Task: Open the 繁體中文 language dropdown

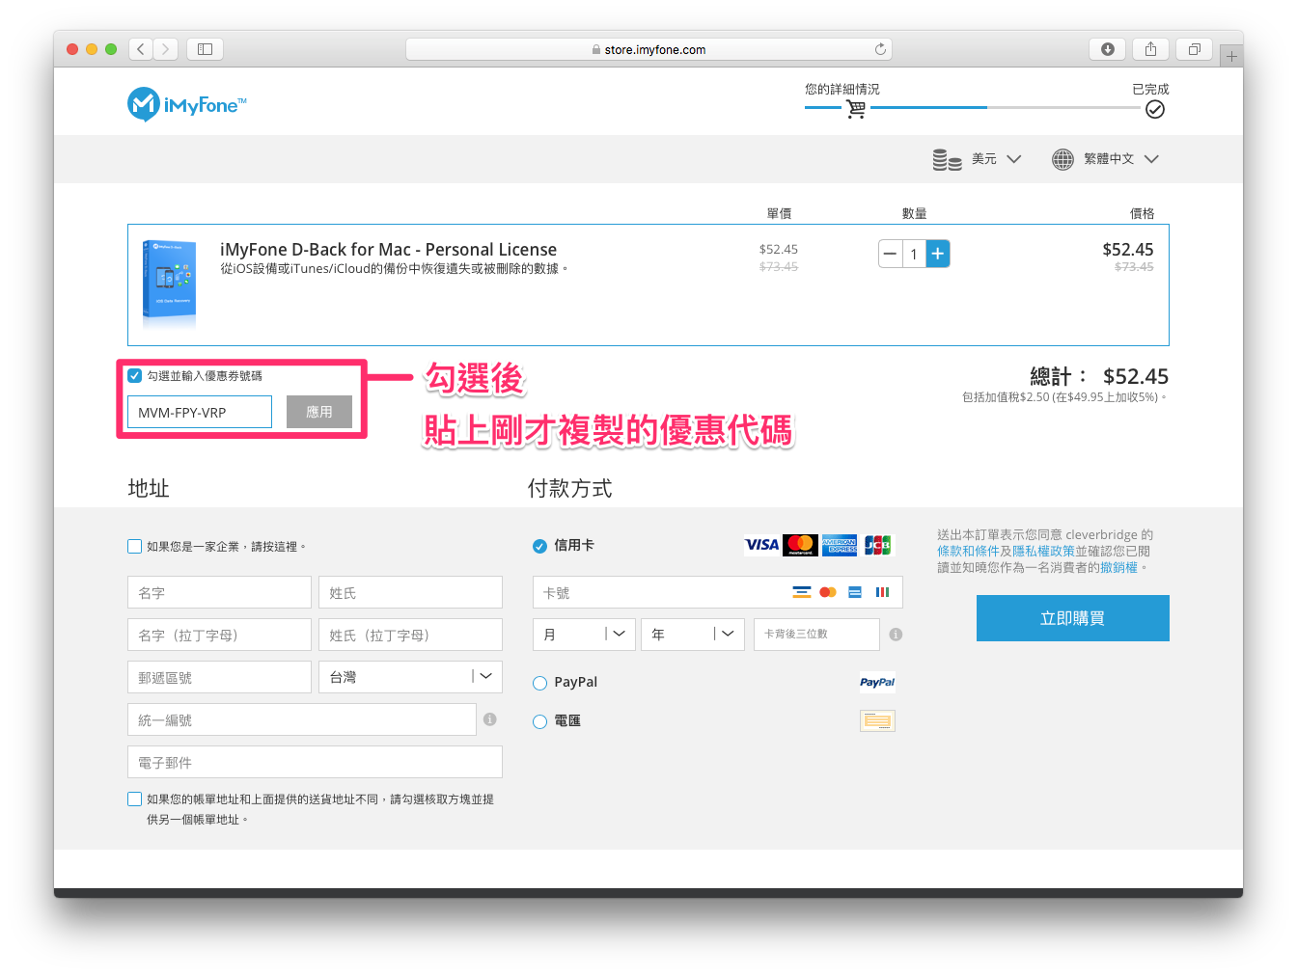Action: [x=1120, y=159]
